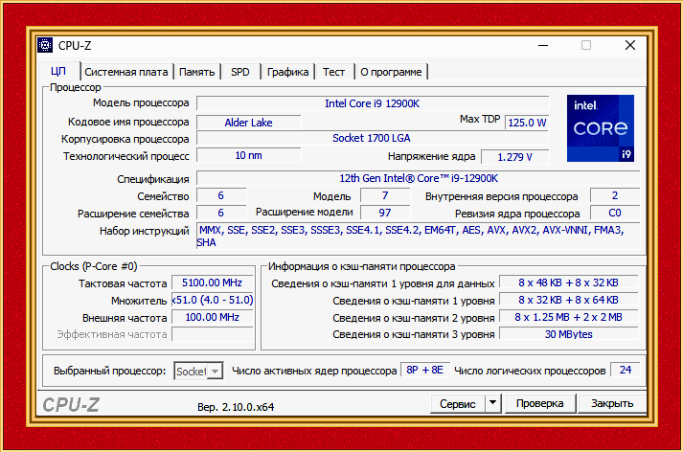Click the Alder Lake code name value
Screen dimensions: 683x452
[x=249, y=123]
